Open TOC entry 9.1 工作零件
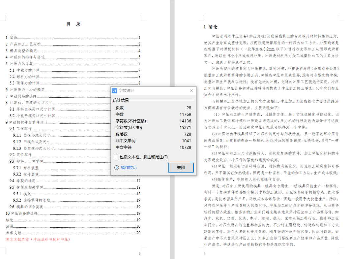The height and width of the screenshot is (259, 349). click(60, 129)
